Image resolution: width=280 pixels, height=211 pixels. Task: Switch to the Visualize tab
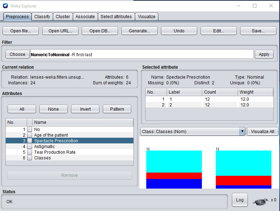[x=147, y=17]
